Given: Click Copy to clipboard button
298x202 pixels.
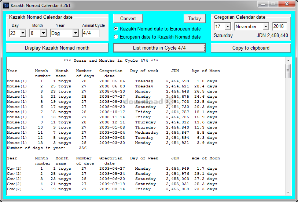Looking at the screenshot, I should (x=251, y=48).
